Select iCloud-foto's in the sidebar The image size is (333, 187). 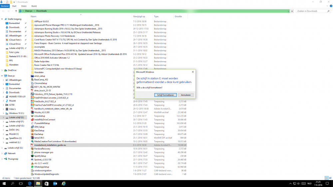point(15,40)
